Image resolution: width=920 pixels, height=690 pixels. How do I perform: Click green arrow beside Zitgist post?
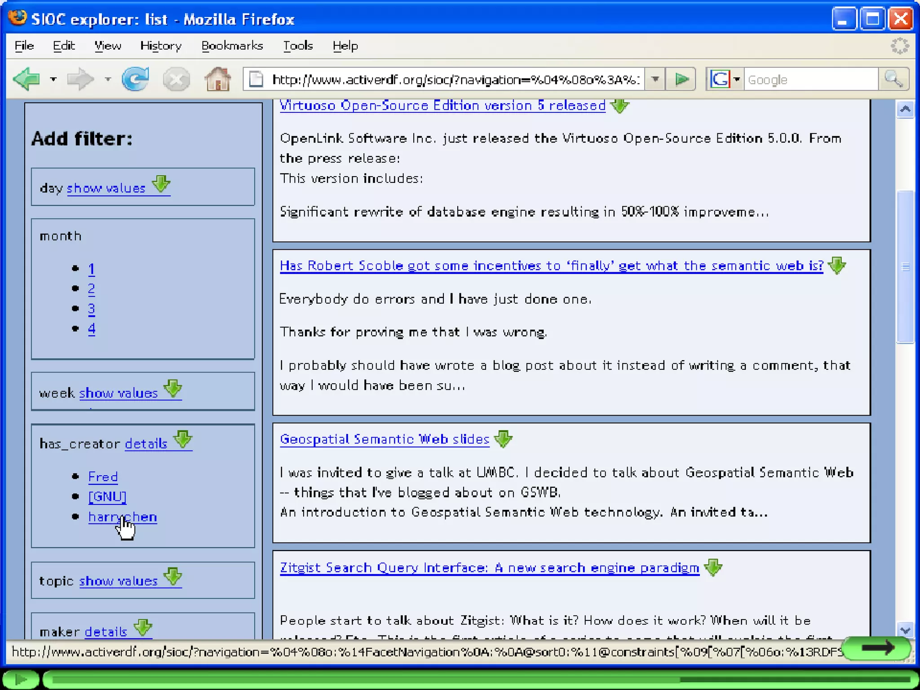[x=713, y=567]
